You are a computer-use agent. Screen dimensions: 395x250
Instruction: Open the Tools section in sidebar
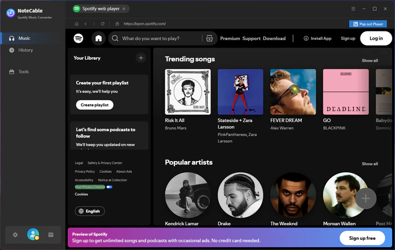click(x=33, y=72)
